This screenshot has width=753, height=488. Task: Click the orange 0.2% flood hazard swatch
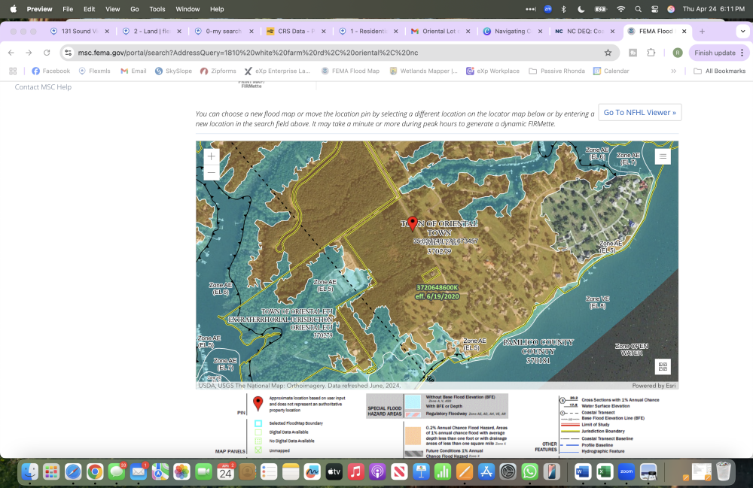413,436
